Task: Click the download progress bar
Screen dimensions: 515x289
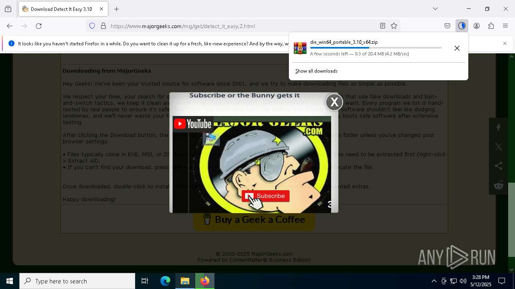Action: coord(376,48)
